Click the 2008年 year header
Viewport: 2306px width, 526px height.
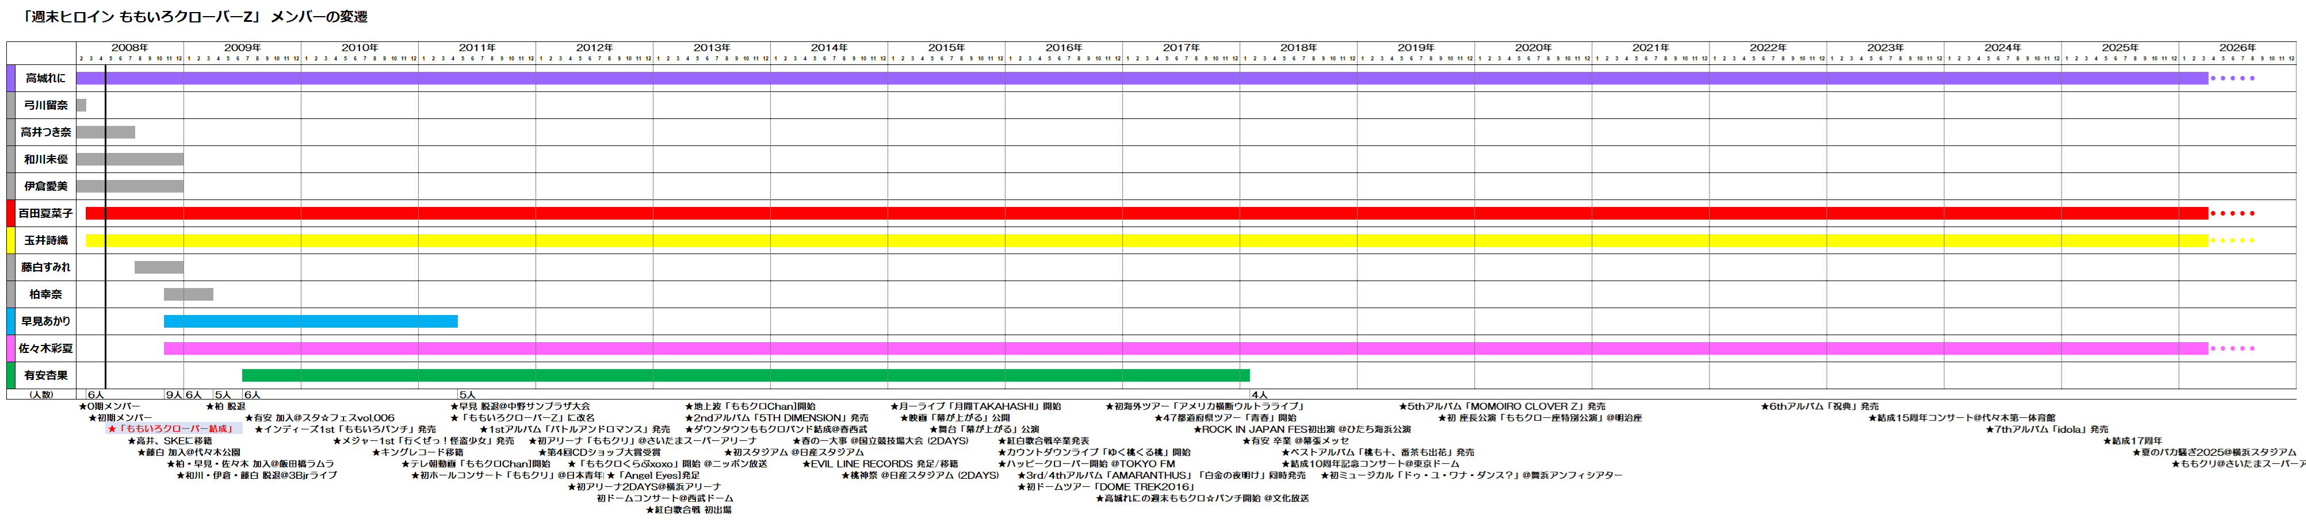point(130,47)
